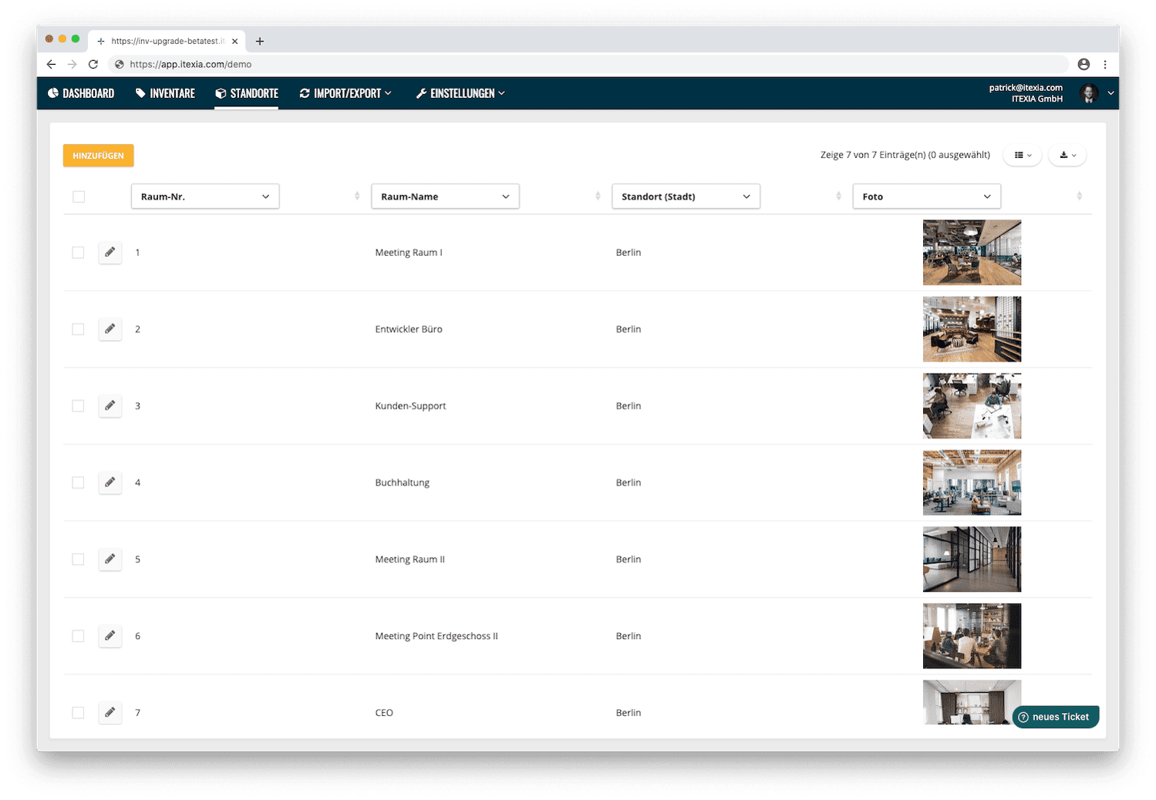Click the 'Meeting Point Erdgeschoss II' cell

[436, 636]
